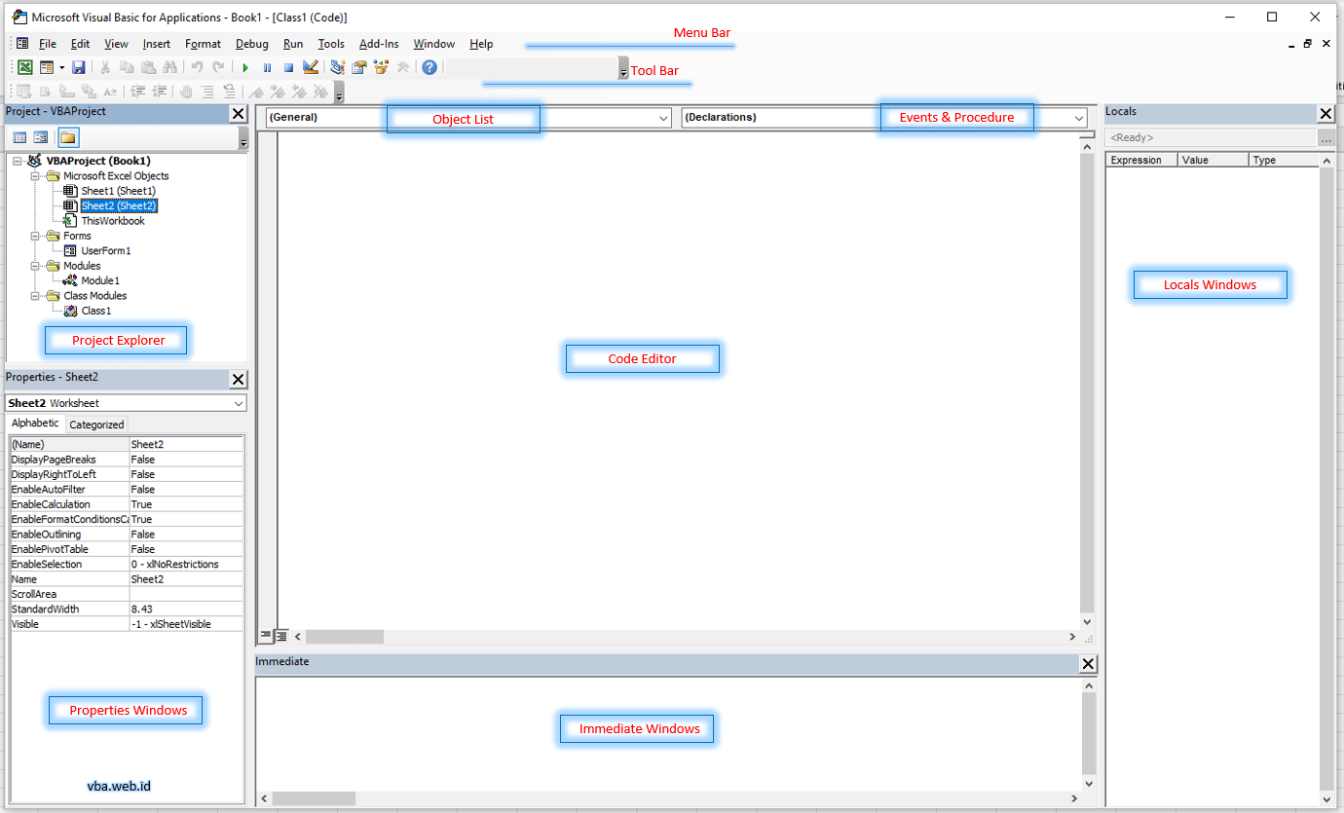1344x813 pixels.
Task: Click the Toolbox hammer-and-wrench icon
Action: (402, 67)
